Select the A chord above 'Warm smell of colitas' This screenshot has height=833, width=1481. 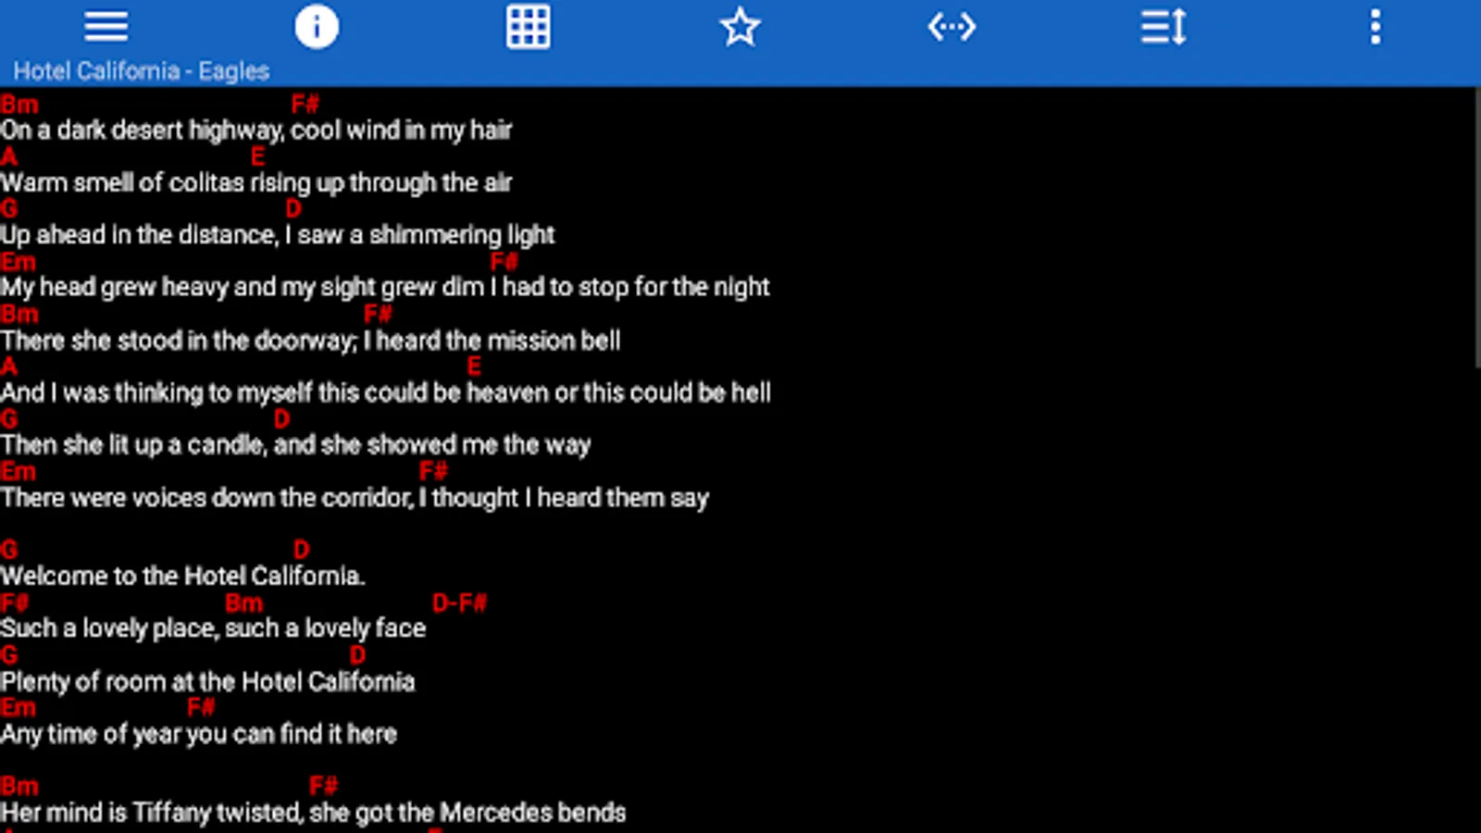(x=8, y=157)
